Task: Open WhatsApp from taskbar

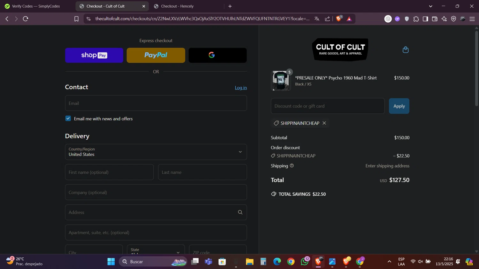Action: (305, 261)
